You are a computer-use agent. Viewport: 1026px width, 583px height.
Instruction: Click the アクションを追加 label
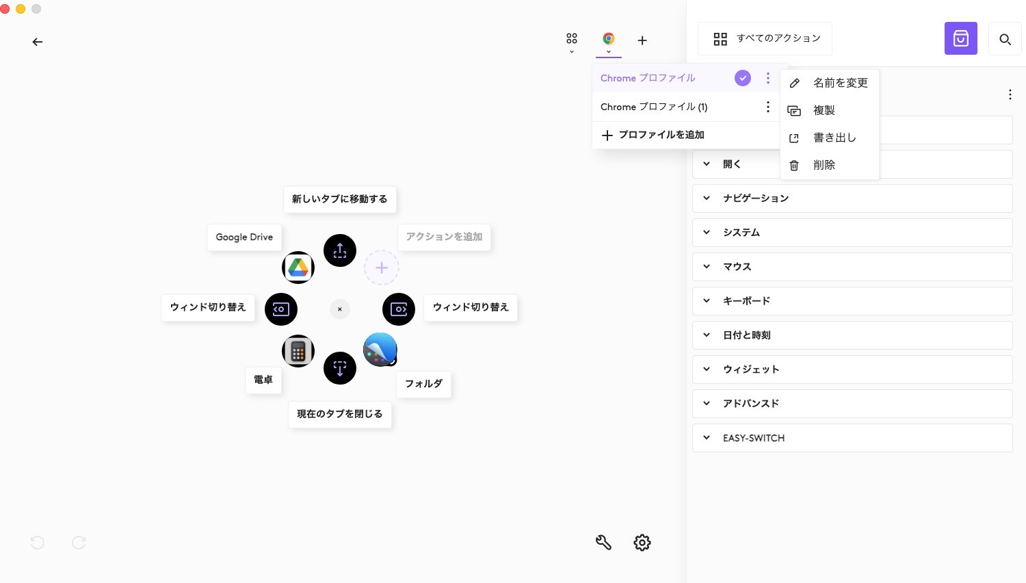(444, 237)
